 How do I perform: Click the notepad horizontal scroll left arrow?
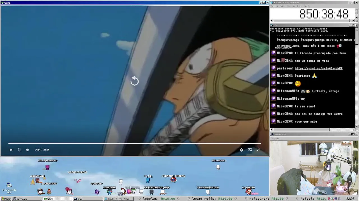click(x=271, y=21)
